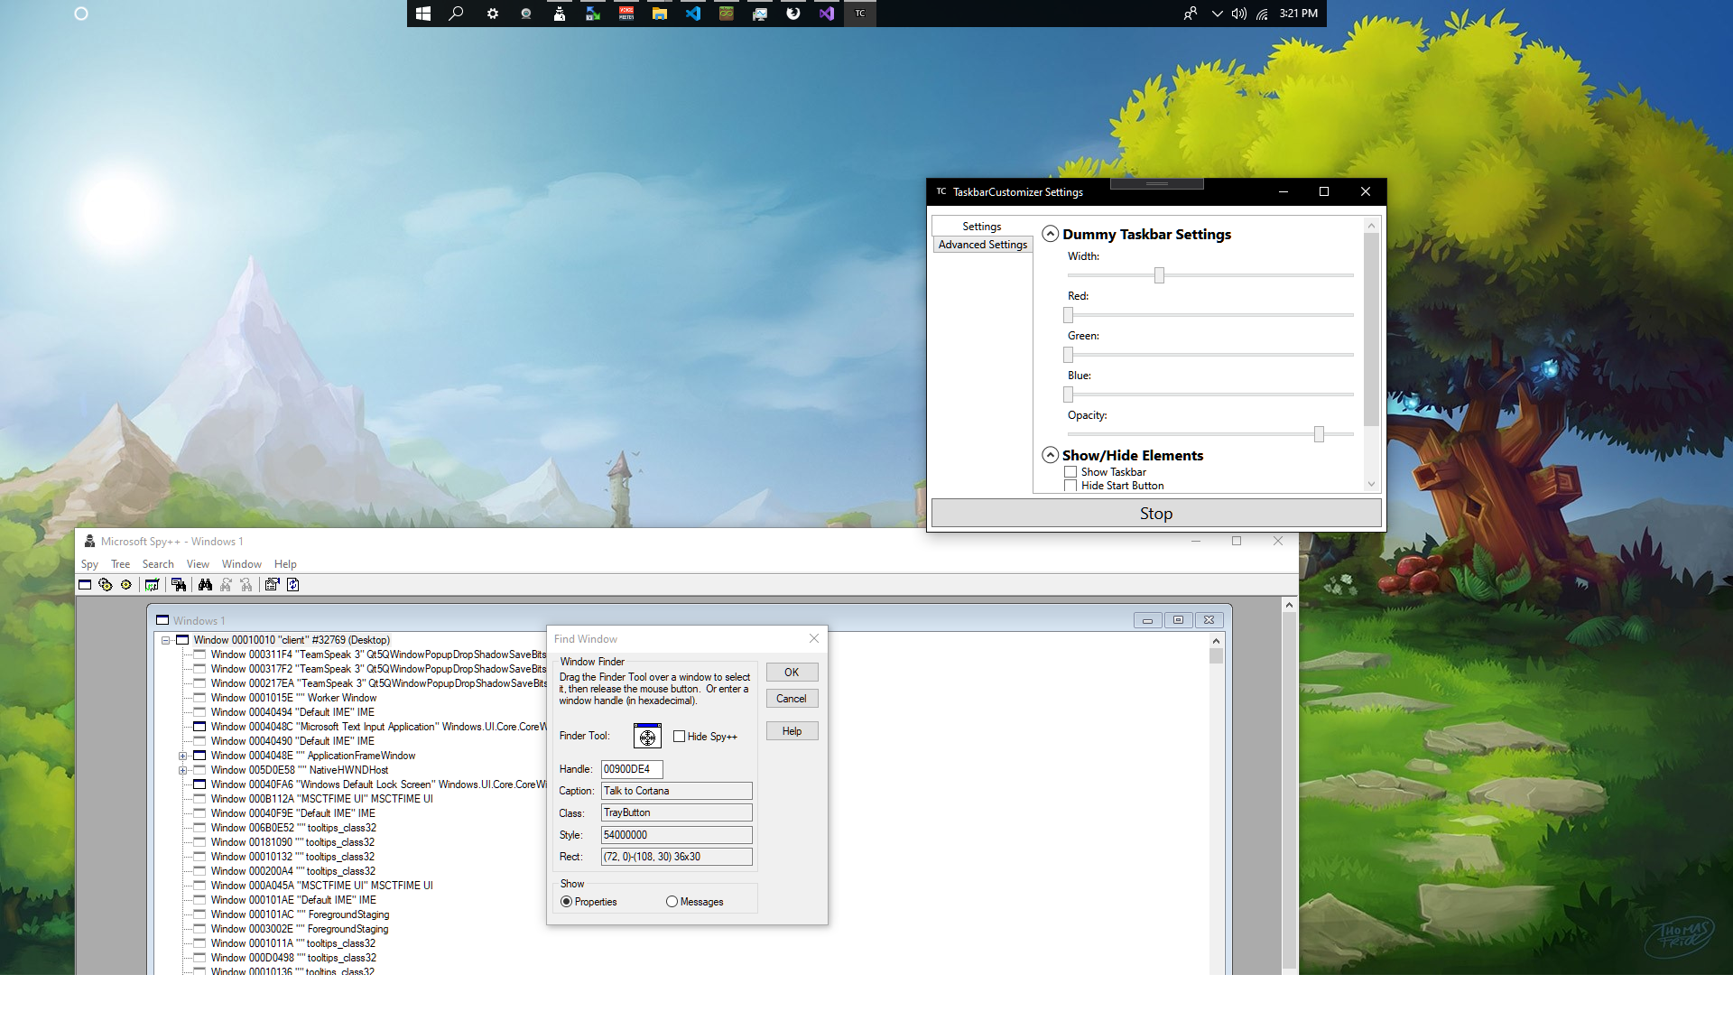Screen dimensions: 1733x1021
Task: Open Properties from the Spy++ toolbar
Action: (273, 584)
